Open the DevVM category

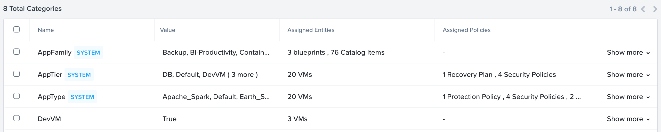49,119
